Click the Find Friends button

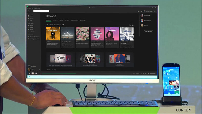click(x=148, y=31)
